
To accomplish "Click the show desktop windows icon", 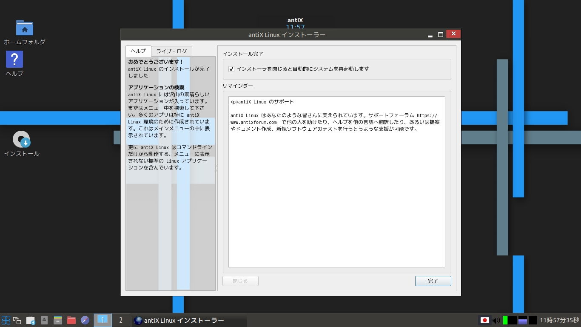I will [17, 320].
